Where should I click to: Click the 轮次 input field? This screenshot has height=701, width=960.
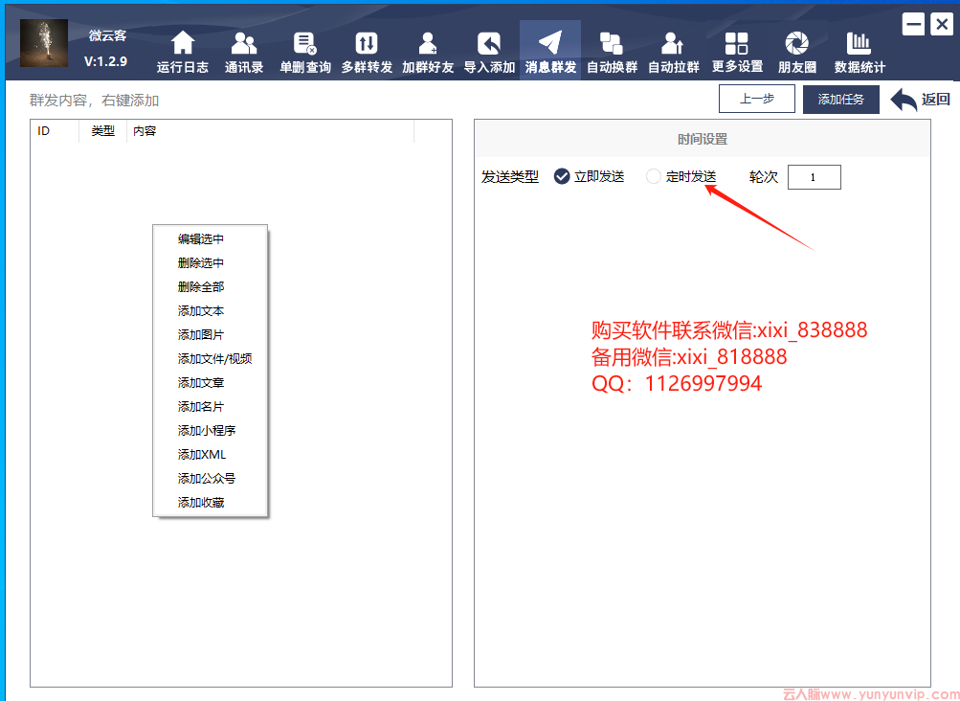[814, 177]
